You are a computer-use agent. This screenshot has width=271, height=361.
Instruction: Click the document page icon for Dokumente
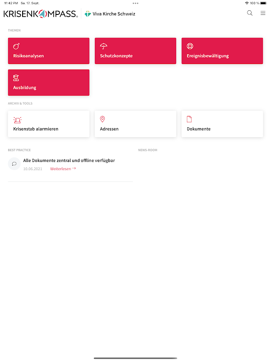(x=189, y=119)
